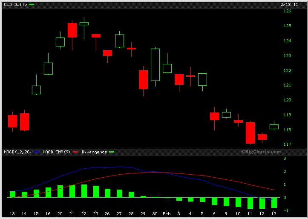
Task: Click the 117 price axis label
Action: point(288,144)
